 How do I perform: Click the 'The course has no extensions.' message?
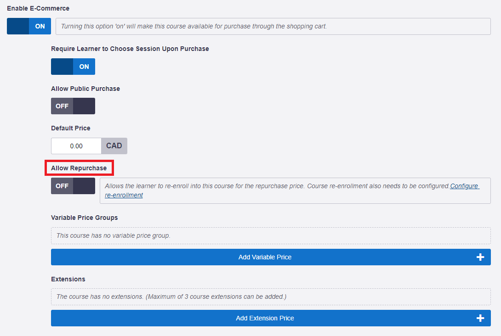click(x=171, y=297)
